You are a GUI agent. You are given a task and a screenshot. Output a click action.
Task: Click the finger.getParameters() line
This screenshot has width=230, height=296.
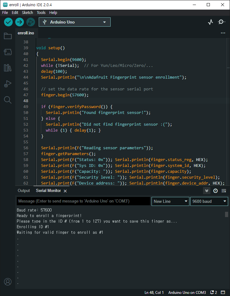pyautogui.click(x=69, y=154)
